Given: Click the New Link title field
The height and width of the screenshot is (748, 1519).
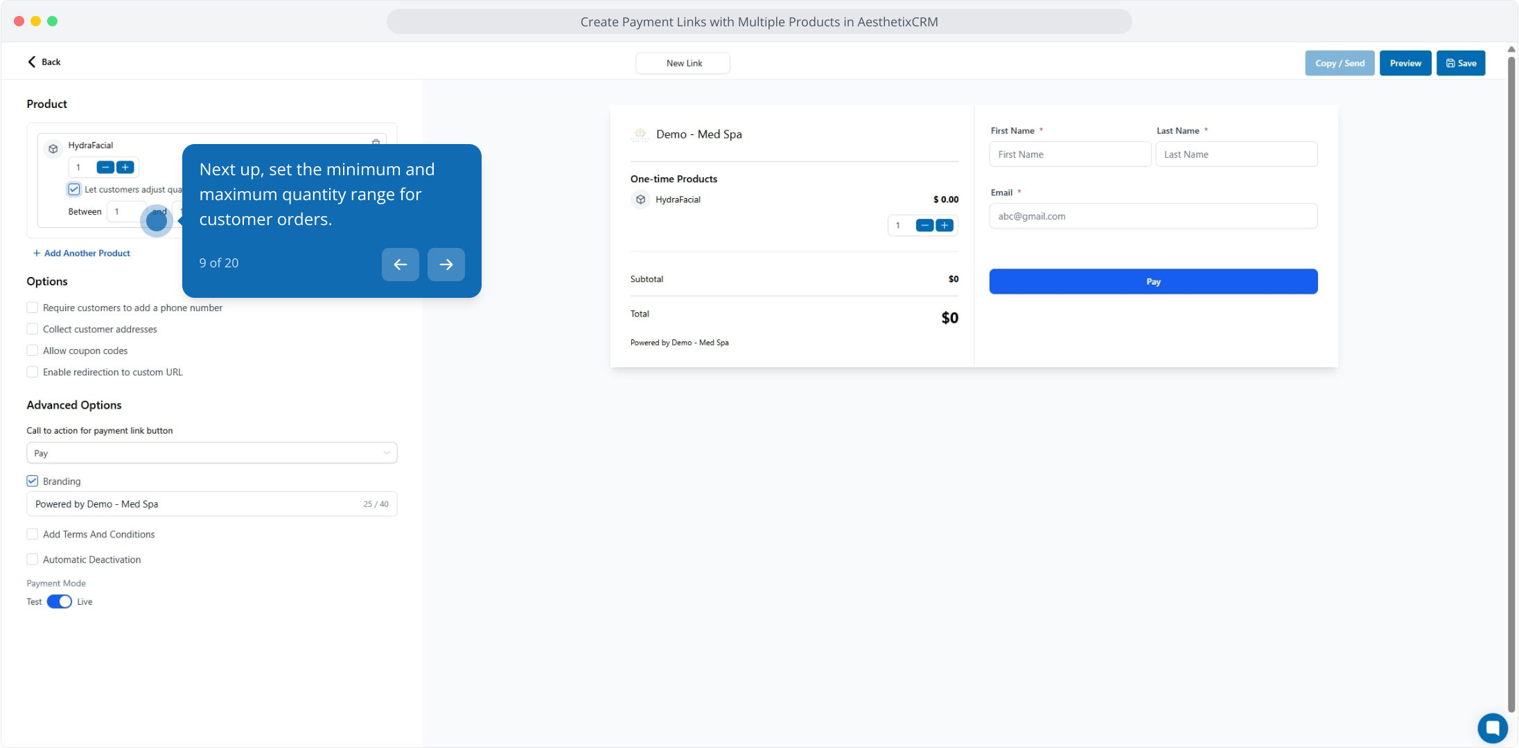Looking at the screenshot, I should 683,63.
